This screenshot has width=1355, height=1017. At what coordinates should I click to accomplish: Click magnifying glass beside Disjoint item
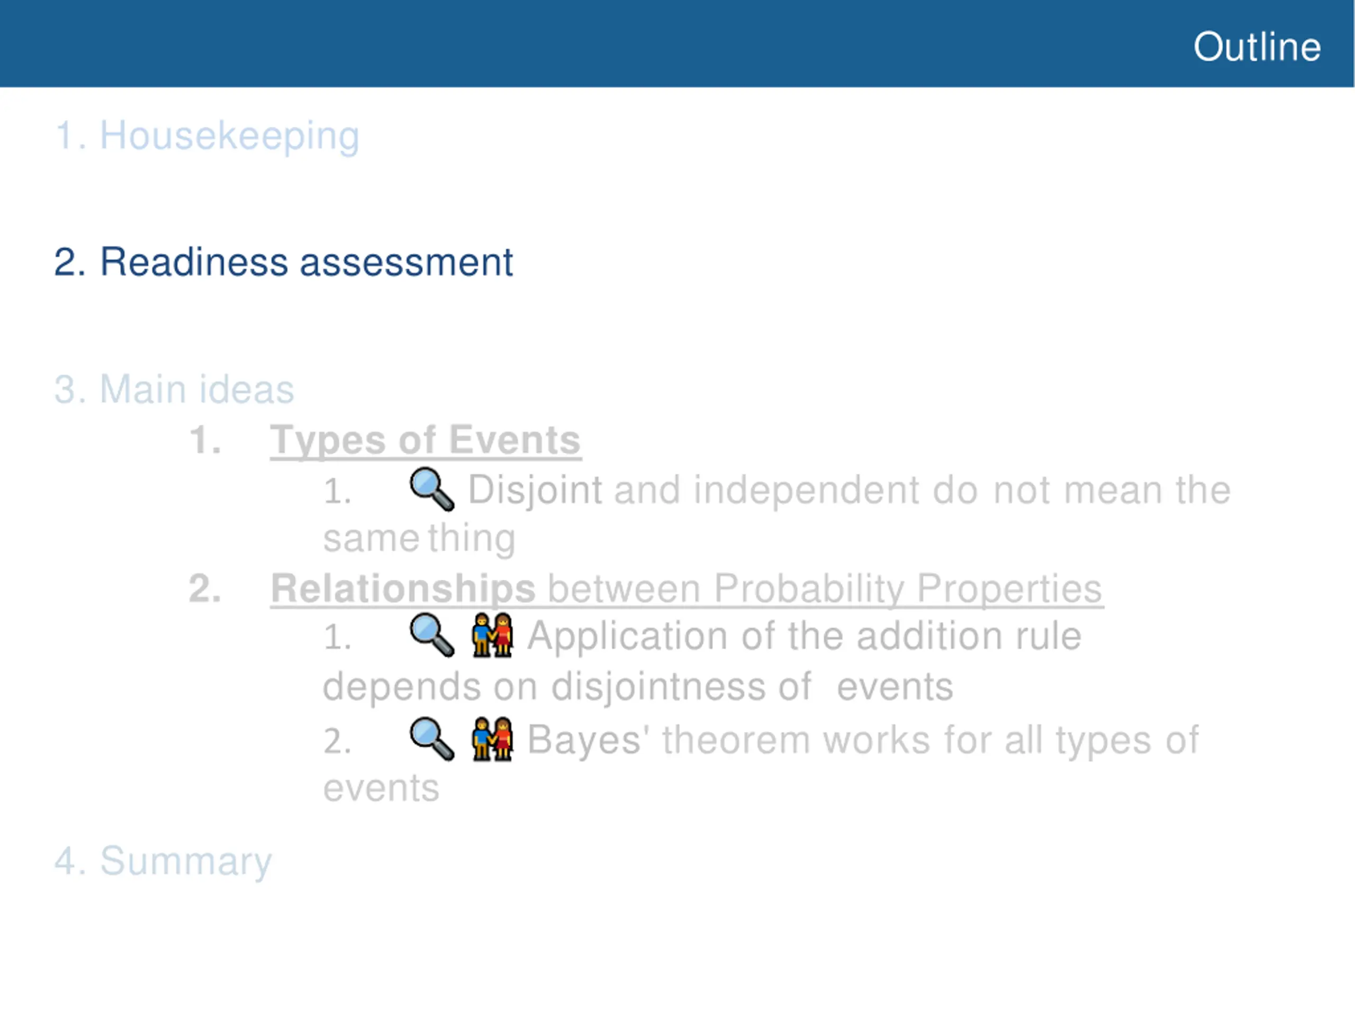432,489
